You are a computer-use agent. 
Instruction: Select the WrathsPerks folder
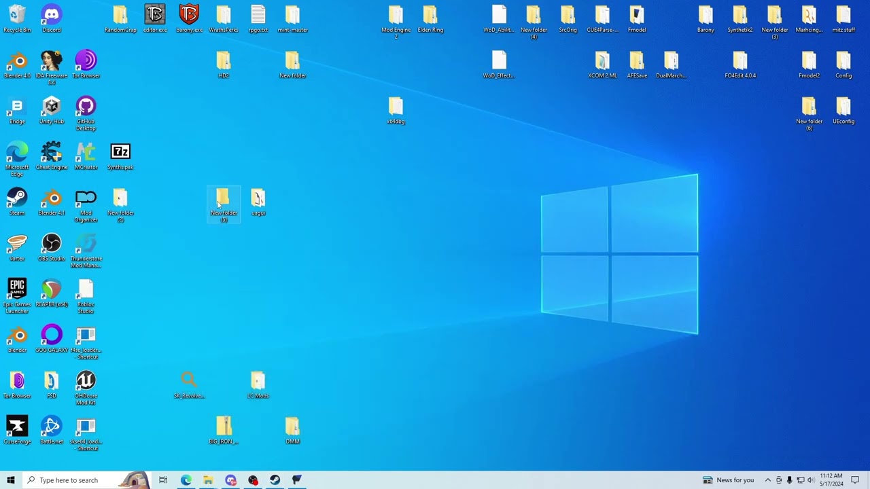coord(224,19)
